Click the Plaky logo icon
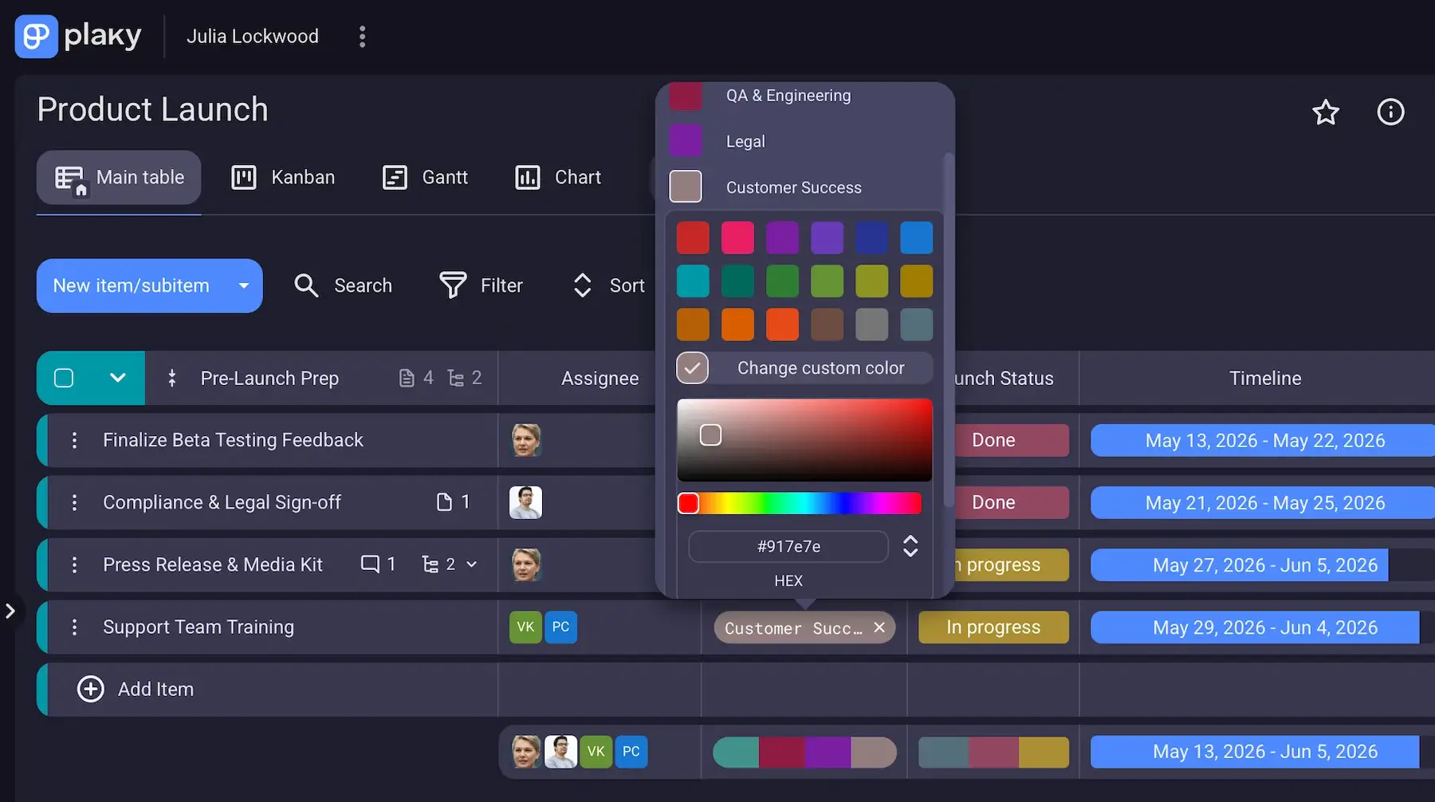1435x802 pixels. [x=36, y=36]
